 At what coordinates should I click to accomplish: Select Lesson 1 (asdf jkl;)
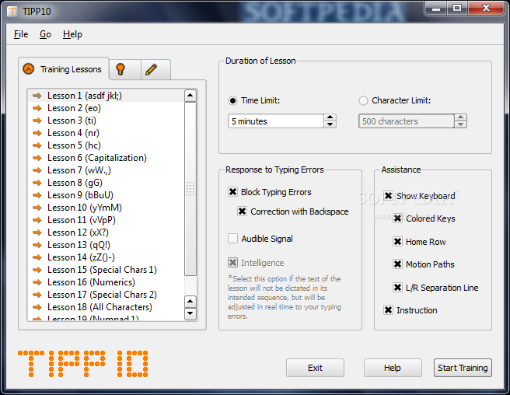pos(106,96)
